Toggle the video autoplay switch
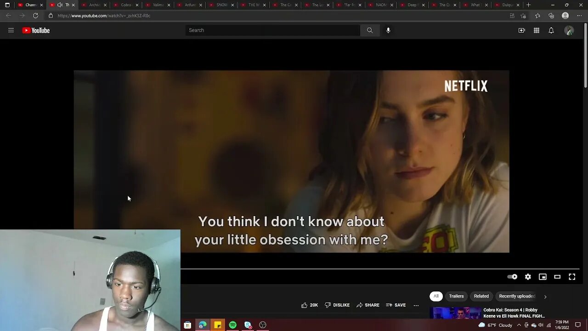 (x=512, y=277)
